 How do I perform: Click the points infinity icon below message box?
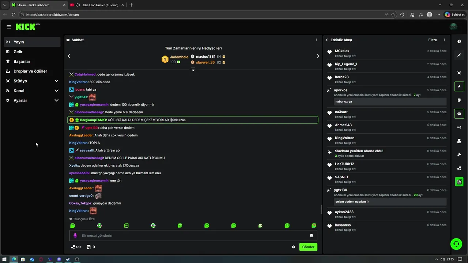coord(76,247)
